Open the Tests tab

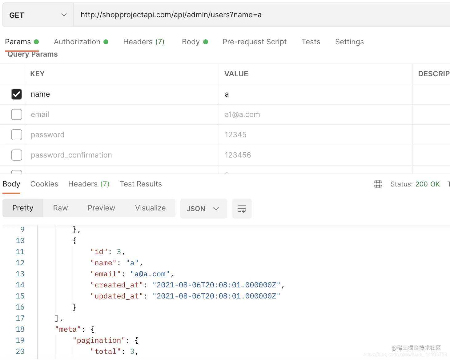coord(311,42)
